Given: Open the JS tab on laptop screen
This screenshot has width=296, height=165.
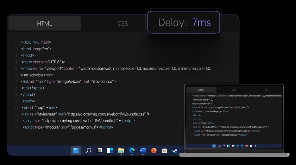Looking at the screenshot, I should coord(266,90).
